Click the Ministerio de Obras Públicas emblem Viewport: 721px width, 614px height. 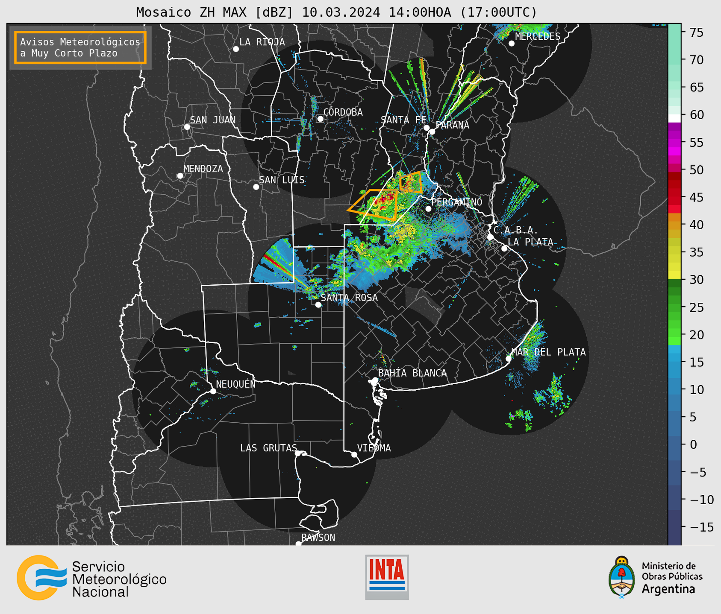click(x=621, y=577)
